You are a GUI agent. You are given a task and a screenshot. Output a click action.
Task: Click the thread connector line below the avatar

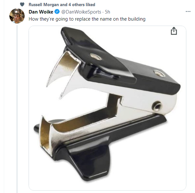17,109
